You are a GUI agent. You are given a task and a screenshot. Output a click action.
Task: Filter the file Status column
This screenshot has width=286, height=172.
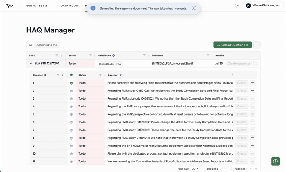click(x=90, y=55)
